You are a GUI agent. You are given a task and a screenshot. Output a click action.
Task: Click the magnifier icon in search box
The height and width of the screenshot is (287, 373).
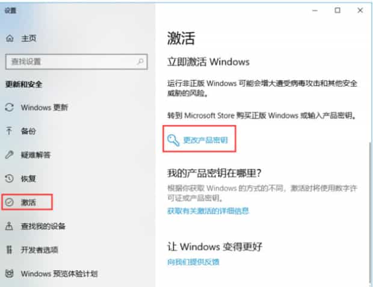140,61
